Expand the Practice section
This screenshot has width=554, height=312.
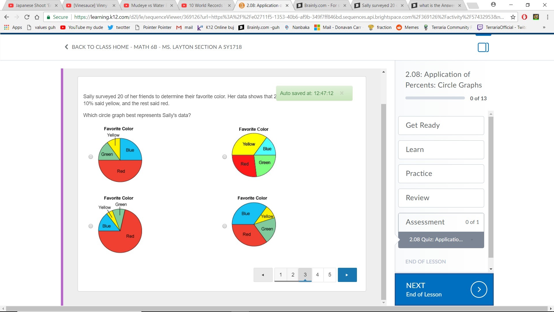pos(441,174)
